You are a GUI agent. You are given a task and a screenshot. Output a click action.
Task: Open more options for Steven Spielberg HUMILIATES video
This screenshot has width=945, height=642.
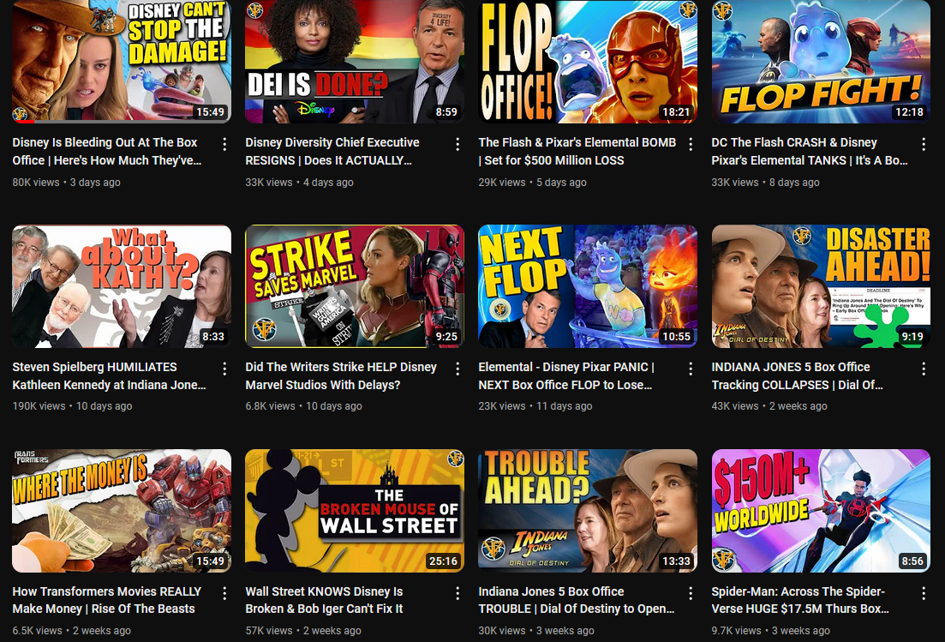click(x=224, y=369)
